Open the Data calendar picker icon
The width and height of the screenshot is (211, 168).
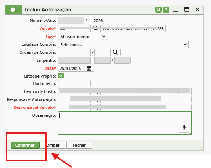(89, 68)
